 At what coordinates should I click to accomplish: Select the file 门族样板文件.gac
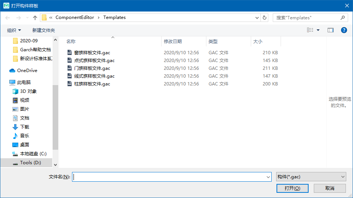pos(92,68)
